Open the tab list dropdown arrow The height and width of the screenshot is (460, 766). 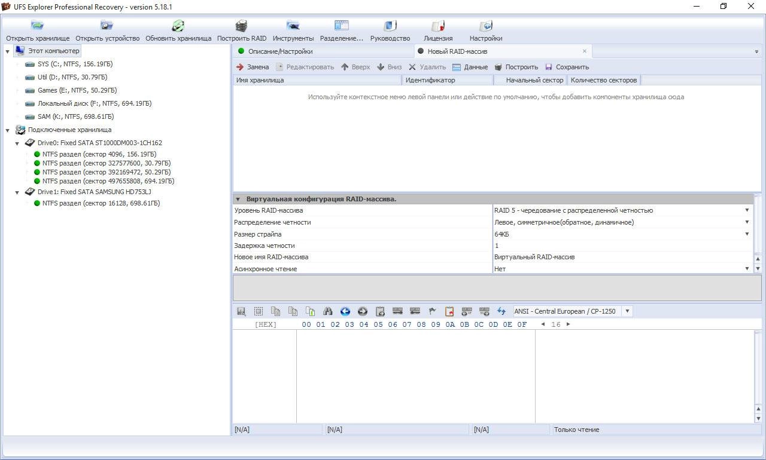(756, 52)
